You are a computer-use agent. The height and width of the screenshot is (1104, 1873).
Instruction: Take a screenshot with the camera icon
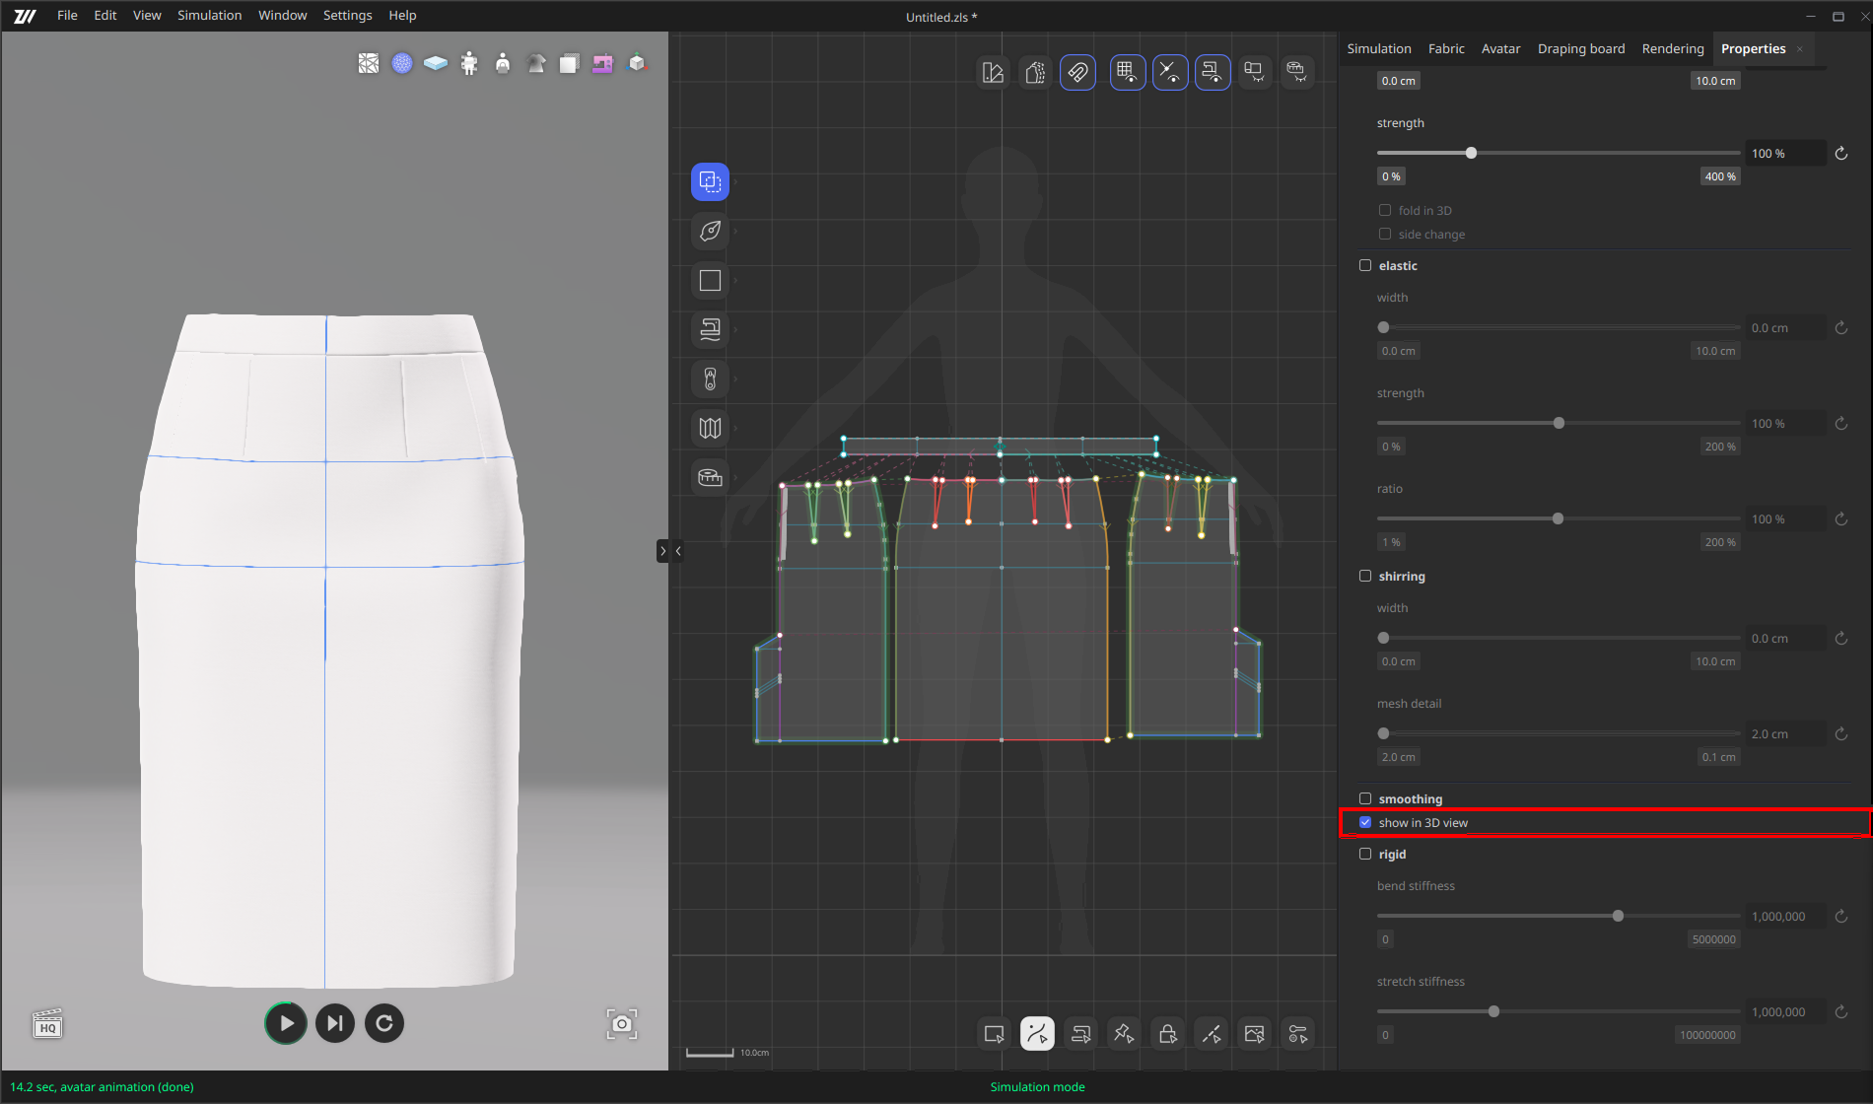pos(621,1024)
